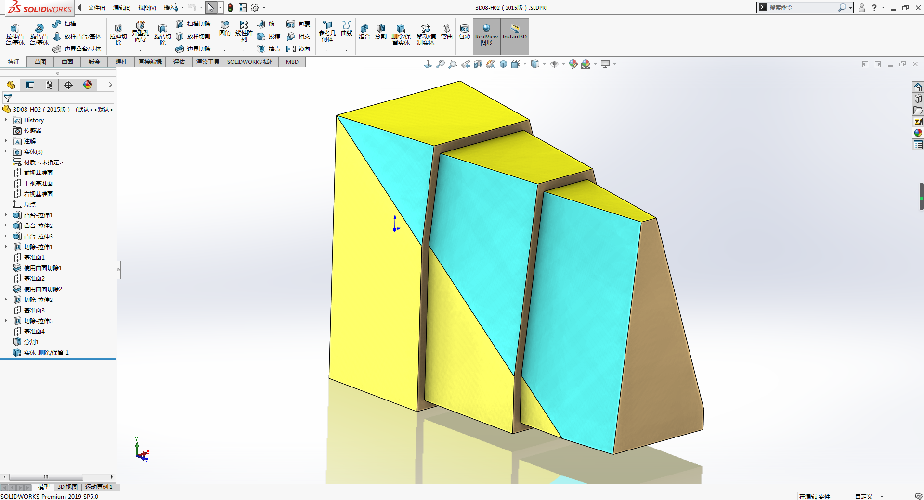Open the 编辑(E) menu
Viewport: 924px width, 500px height.
122,8
